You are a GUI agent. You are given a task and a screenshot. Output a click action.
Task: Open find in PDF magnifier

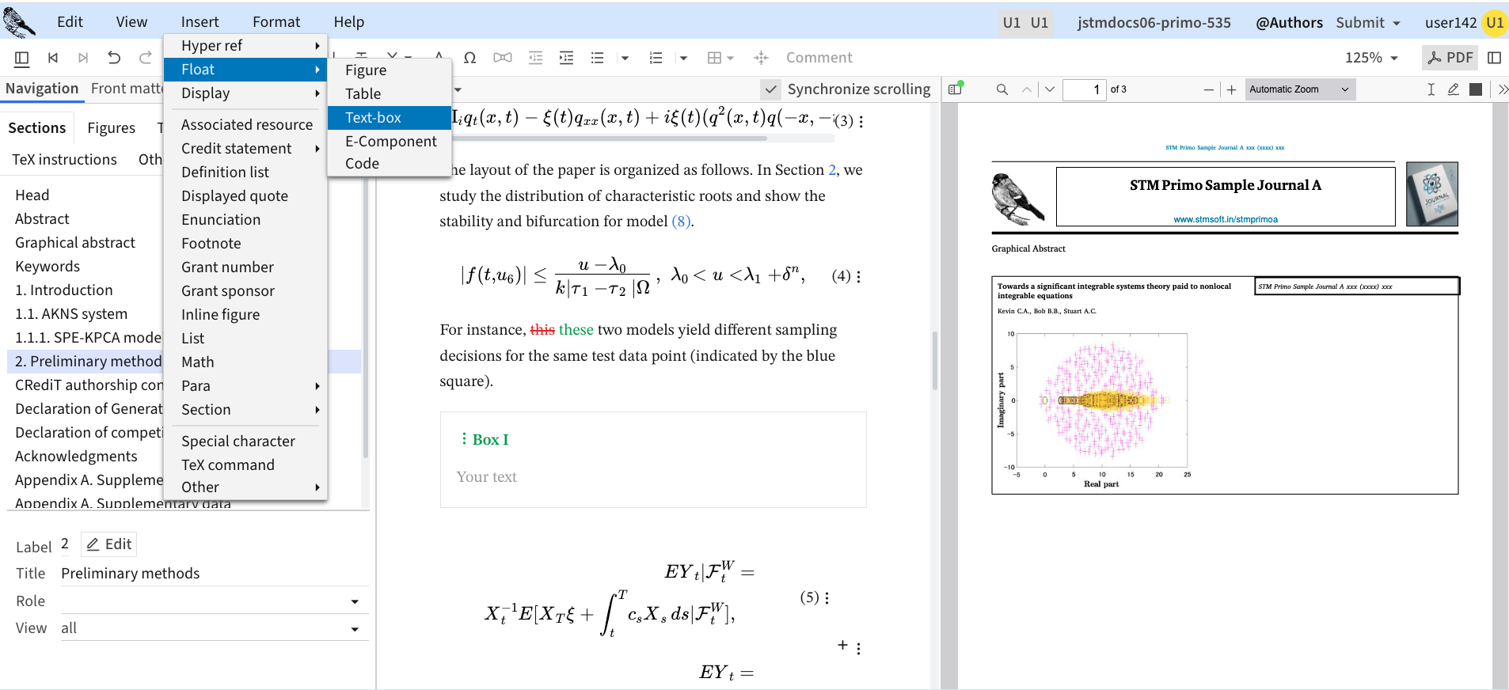(1002, 89)
